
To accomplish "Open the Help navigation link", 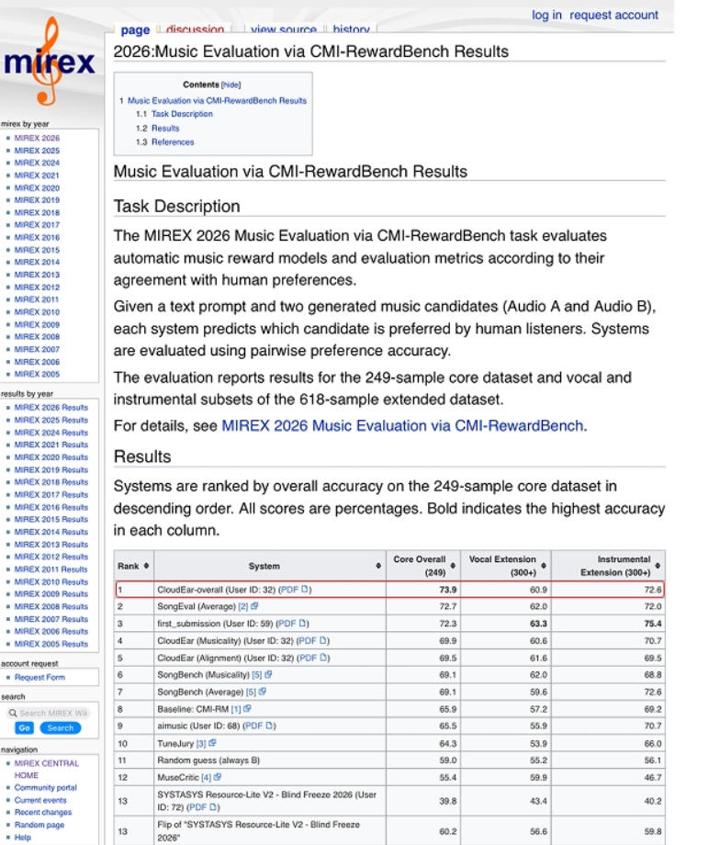I will click(x=23, y=837).
